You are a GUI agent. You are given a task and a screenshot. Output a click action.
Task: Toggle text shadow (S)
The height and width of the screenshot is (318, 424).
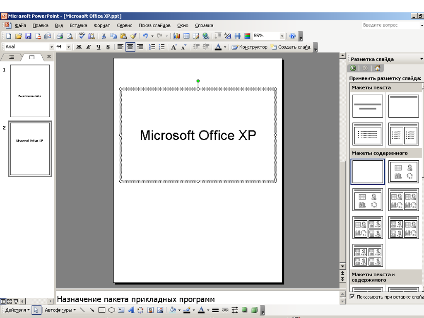108,47
